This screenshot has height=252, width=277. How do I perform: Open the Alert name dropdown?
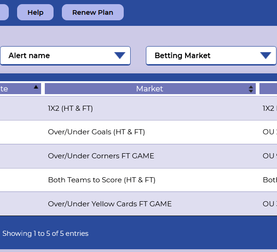(x=66, y=56)
